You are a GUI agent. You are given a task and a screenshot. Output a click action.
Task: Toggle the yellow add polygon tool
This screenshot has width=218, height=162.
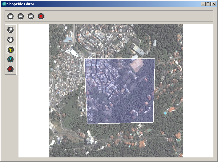[x=10, y=49]
